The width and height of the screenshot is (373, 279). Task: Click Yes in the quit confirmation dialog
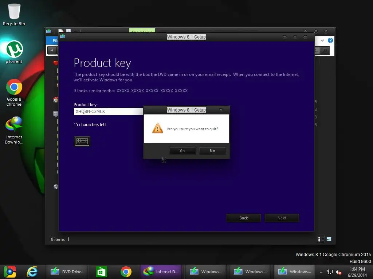click(x=182, y=151)
